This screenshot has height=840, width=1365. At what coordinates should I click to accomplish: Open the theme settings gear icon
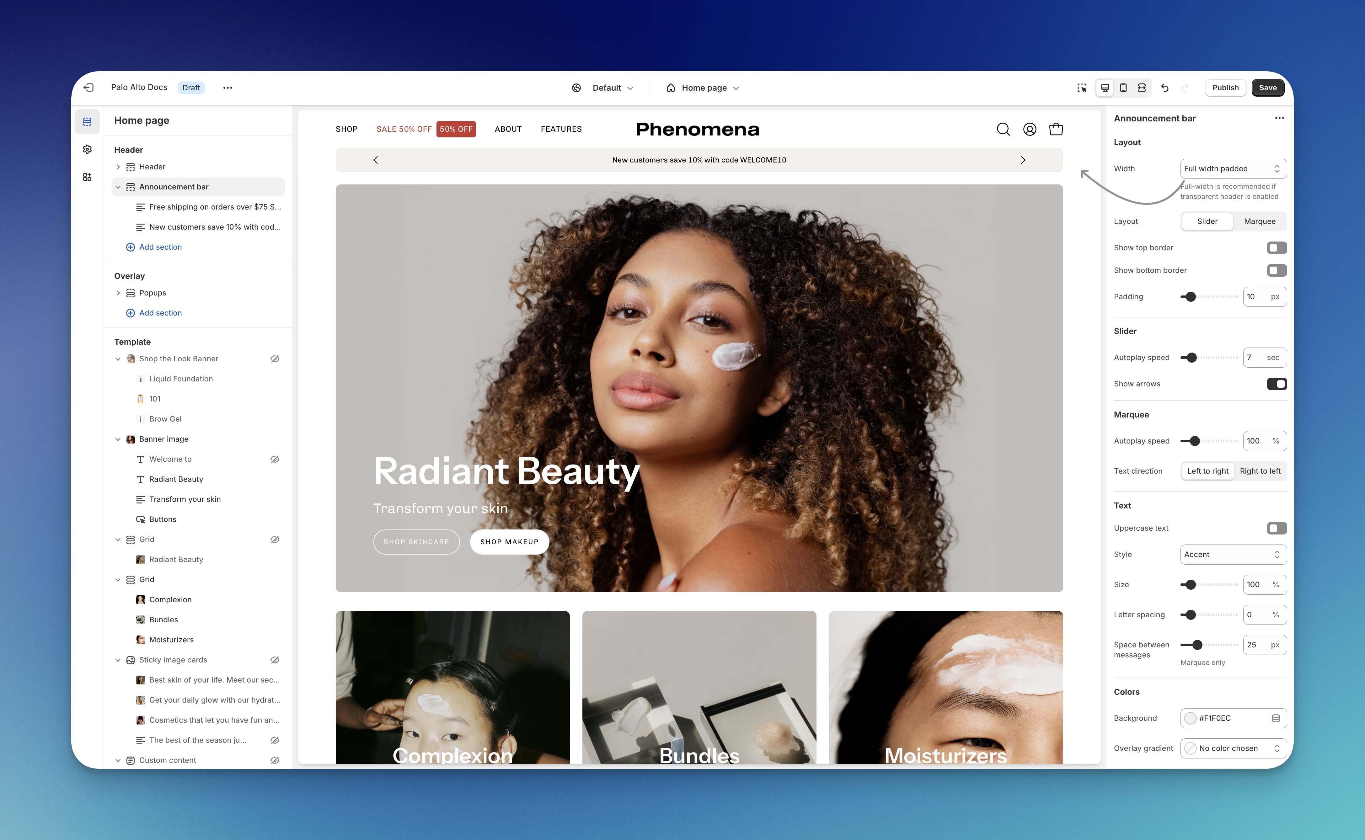(87, 149)
